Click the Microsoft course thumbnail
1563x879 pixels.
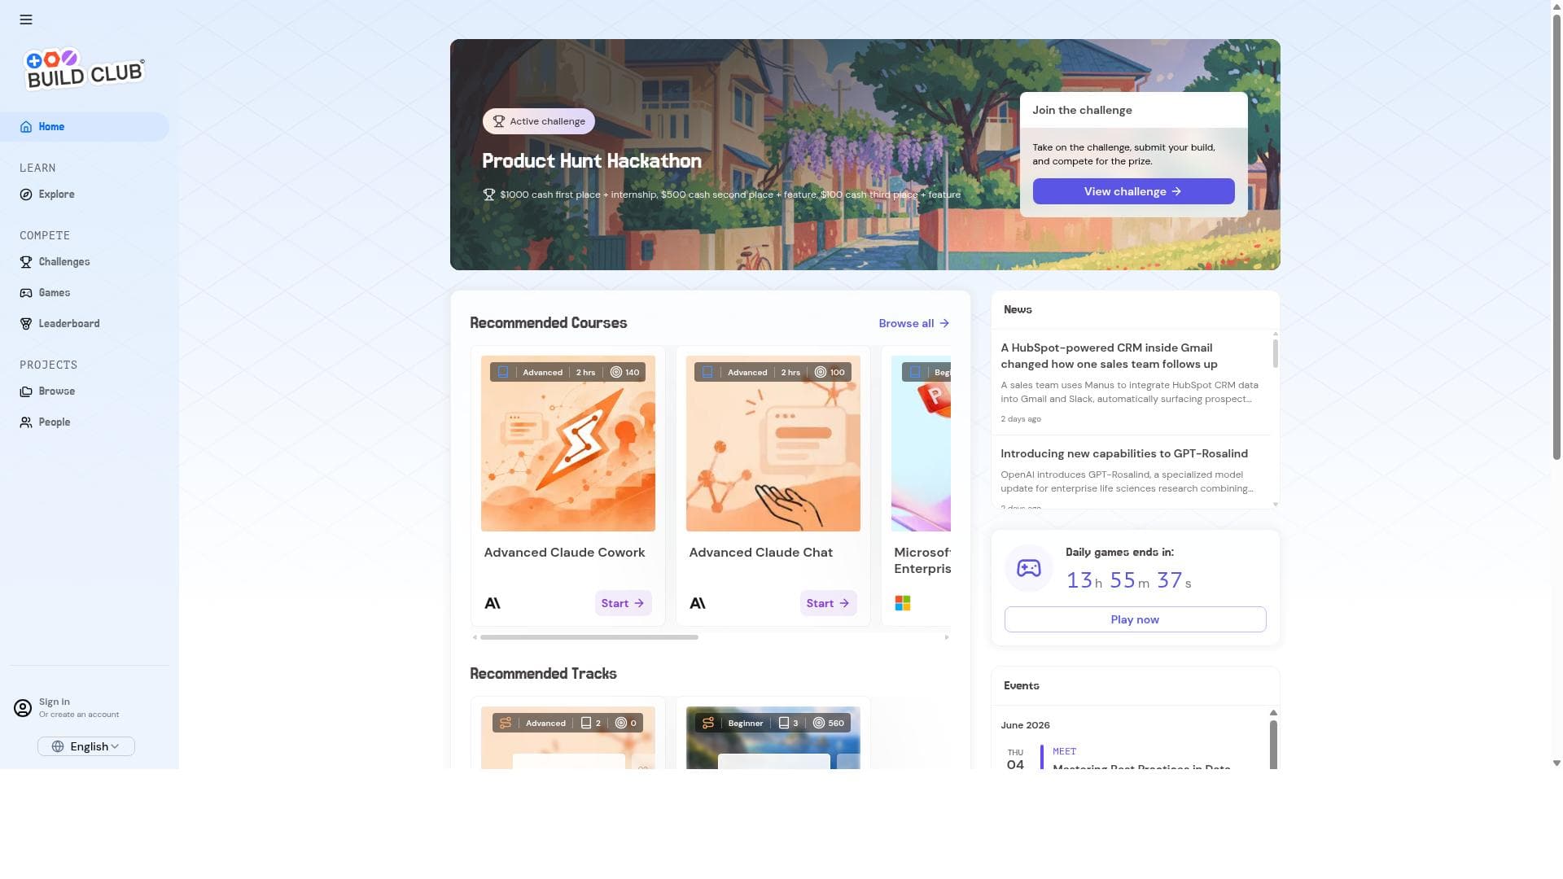click(921, 444)
